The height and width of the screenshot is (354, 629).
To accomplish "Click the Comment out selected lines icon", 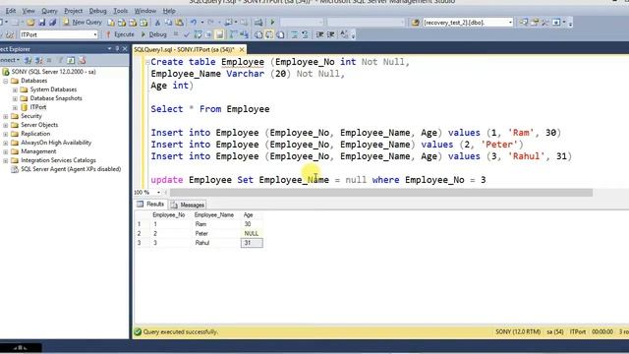I will click(295, 35).
